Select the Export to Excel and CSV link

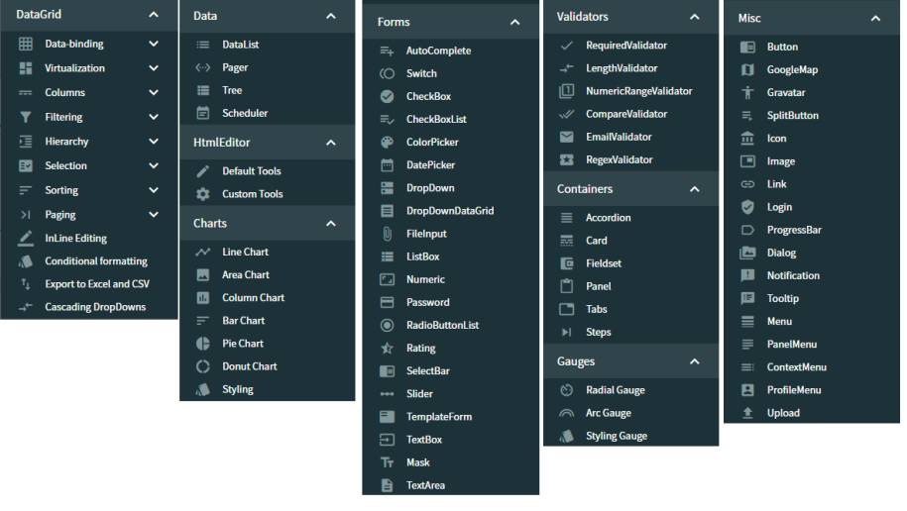click(x=97, y=284)
